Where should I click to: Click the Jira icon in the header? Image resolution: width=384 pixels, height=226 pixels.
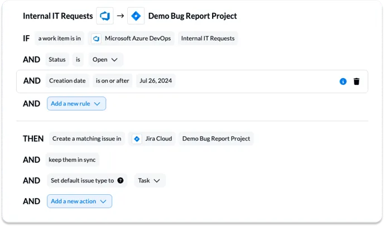click(136, 16)
